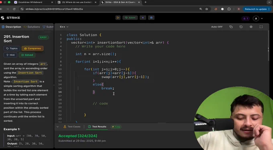Reload the page

pyautogui.click(x=14, y=9)
